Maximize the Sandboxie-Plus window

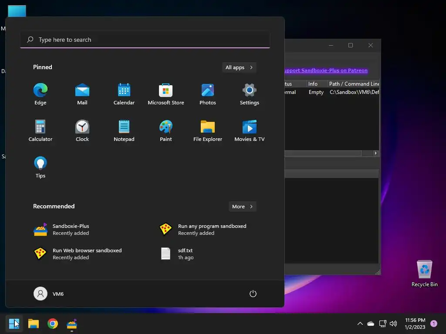click(x=351, y=45)
